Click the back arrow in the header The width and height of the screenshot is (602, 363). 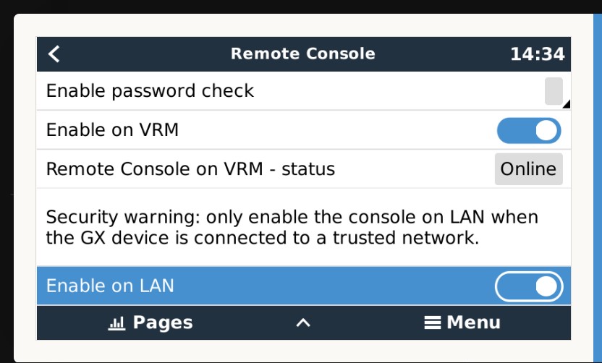(54, 54)
